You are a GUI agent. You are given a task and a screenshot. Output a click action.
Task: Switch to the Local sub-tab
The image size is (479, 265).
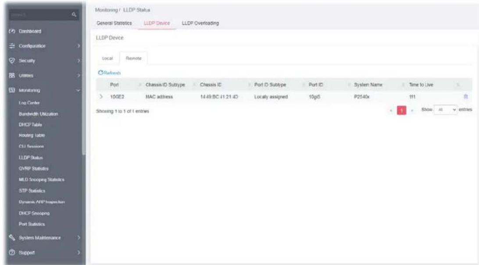click(107, 58)
